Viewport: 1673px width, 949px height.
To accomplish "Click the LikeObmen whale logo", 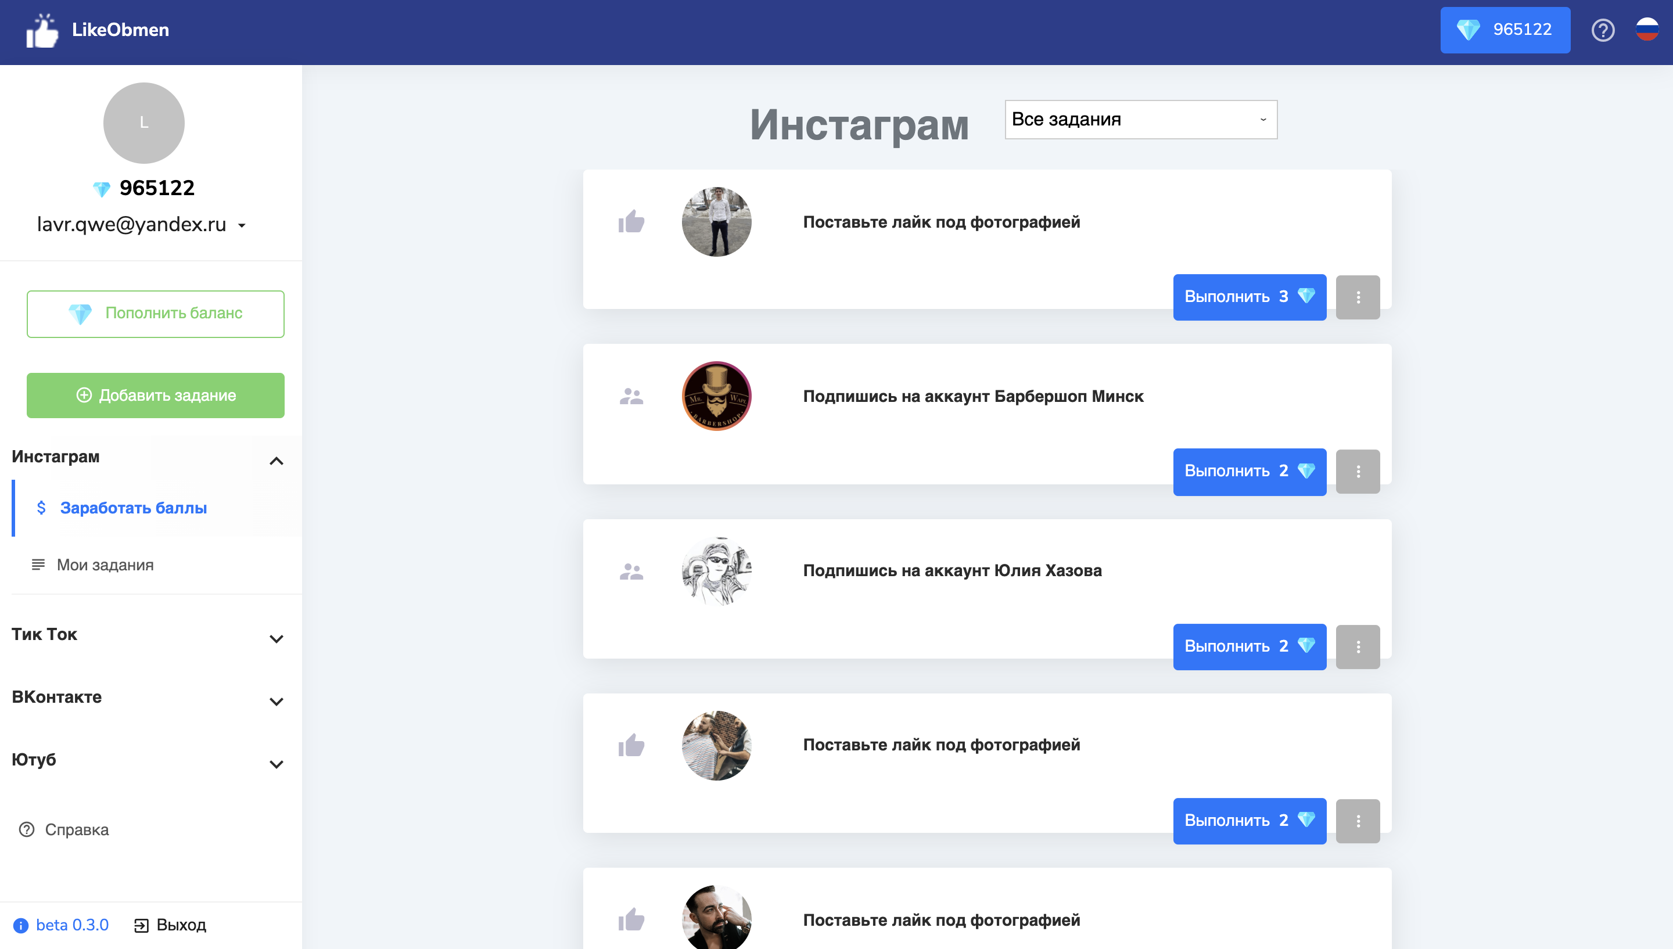I will 41,30.
